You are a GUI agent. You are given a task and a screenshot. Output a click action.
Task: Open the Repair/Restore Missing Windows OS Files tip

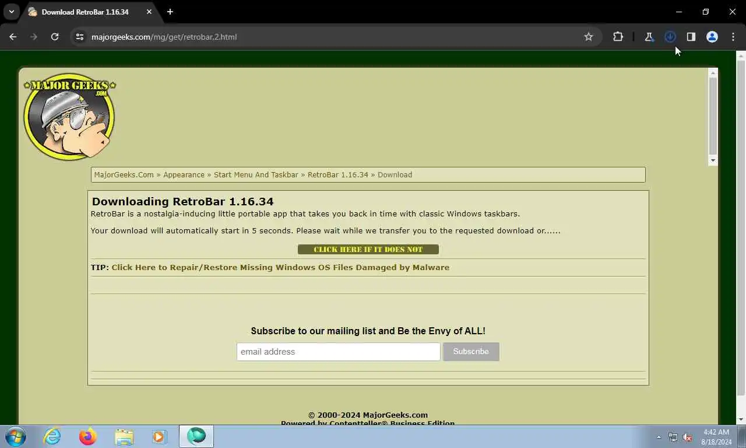tap(280, 267)
